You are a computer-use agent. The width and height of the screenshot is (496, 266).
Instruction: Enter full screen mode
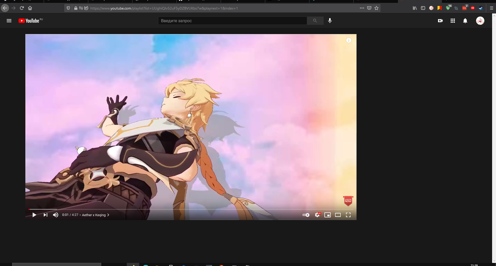[348, 215]
